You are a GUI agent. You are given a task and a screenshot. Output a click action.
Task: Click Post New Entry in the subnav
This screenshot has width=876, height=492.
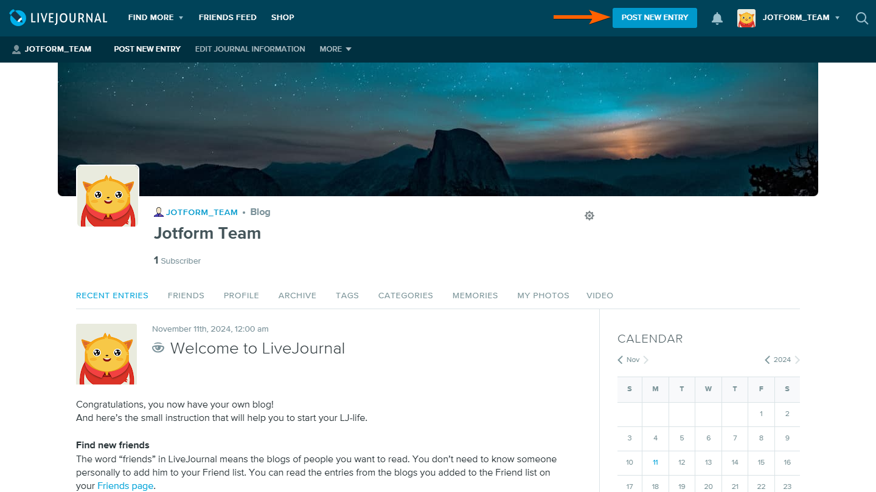point(147,49)
